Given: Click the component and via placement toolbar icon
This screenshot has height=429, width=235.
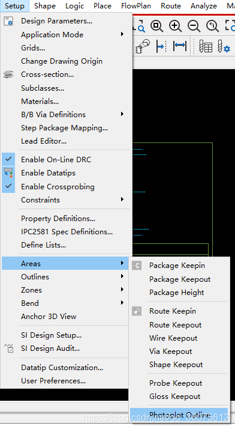Looking at the screenshot, I should click(143, 46).
